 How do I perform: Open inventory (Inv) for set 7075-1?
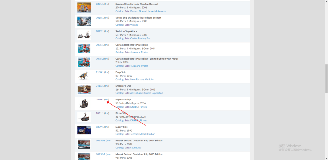[x=107, y=45]
